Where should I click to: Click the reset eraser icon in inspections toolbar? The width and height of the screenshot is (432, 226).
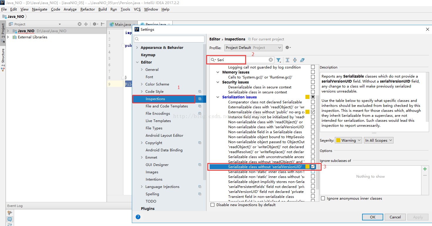[302, 60]
